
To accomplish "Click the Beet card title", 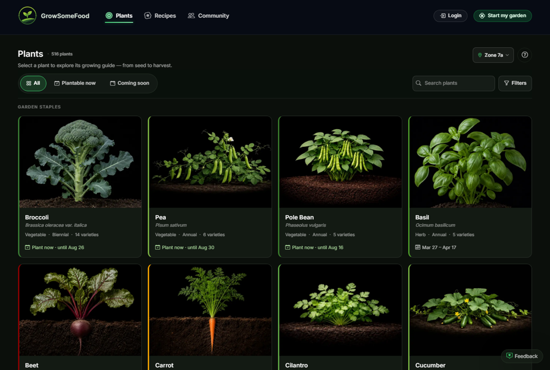I will 32,366.
